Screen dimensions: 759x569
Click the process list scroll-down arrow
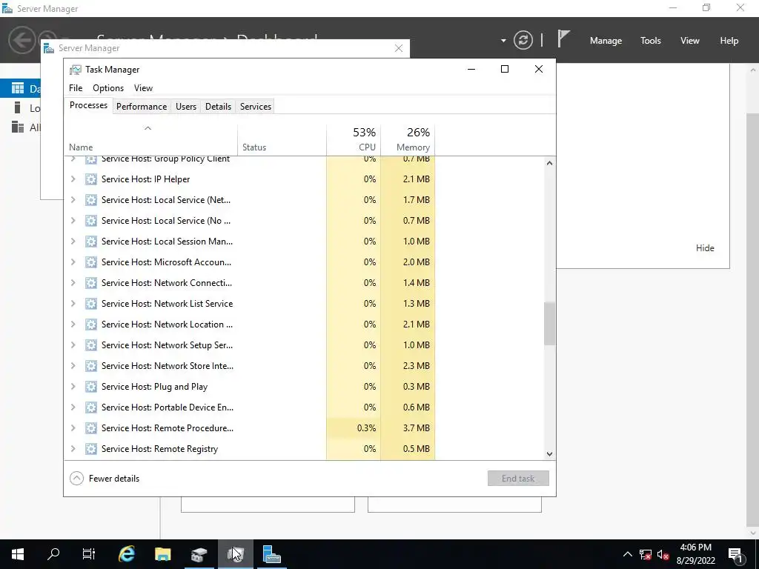(x=549, y=454)
